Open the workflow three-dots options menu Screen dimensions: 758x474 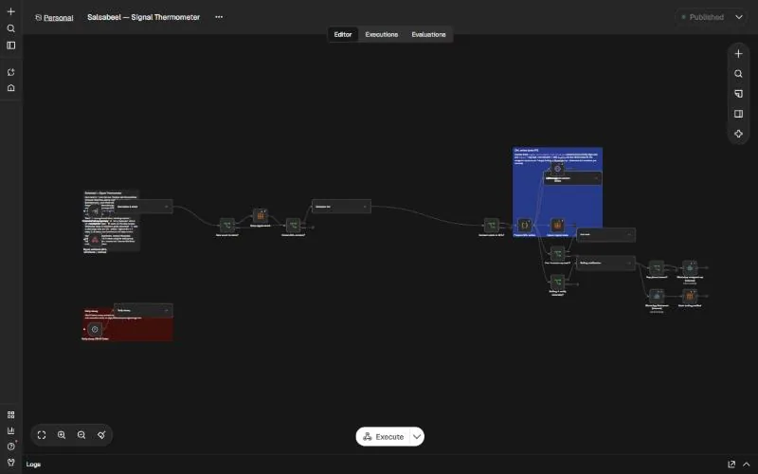click(x=219, y=17)
